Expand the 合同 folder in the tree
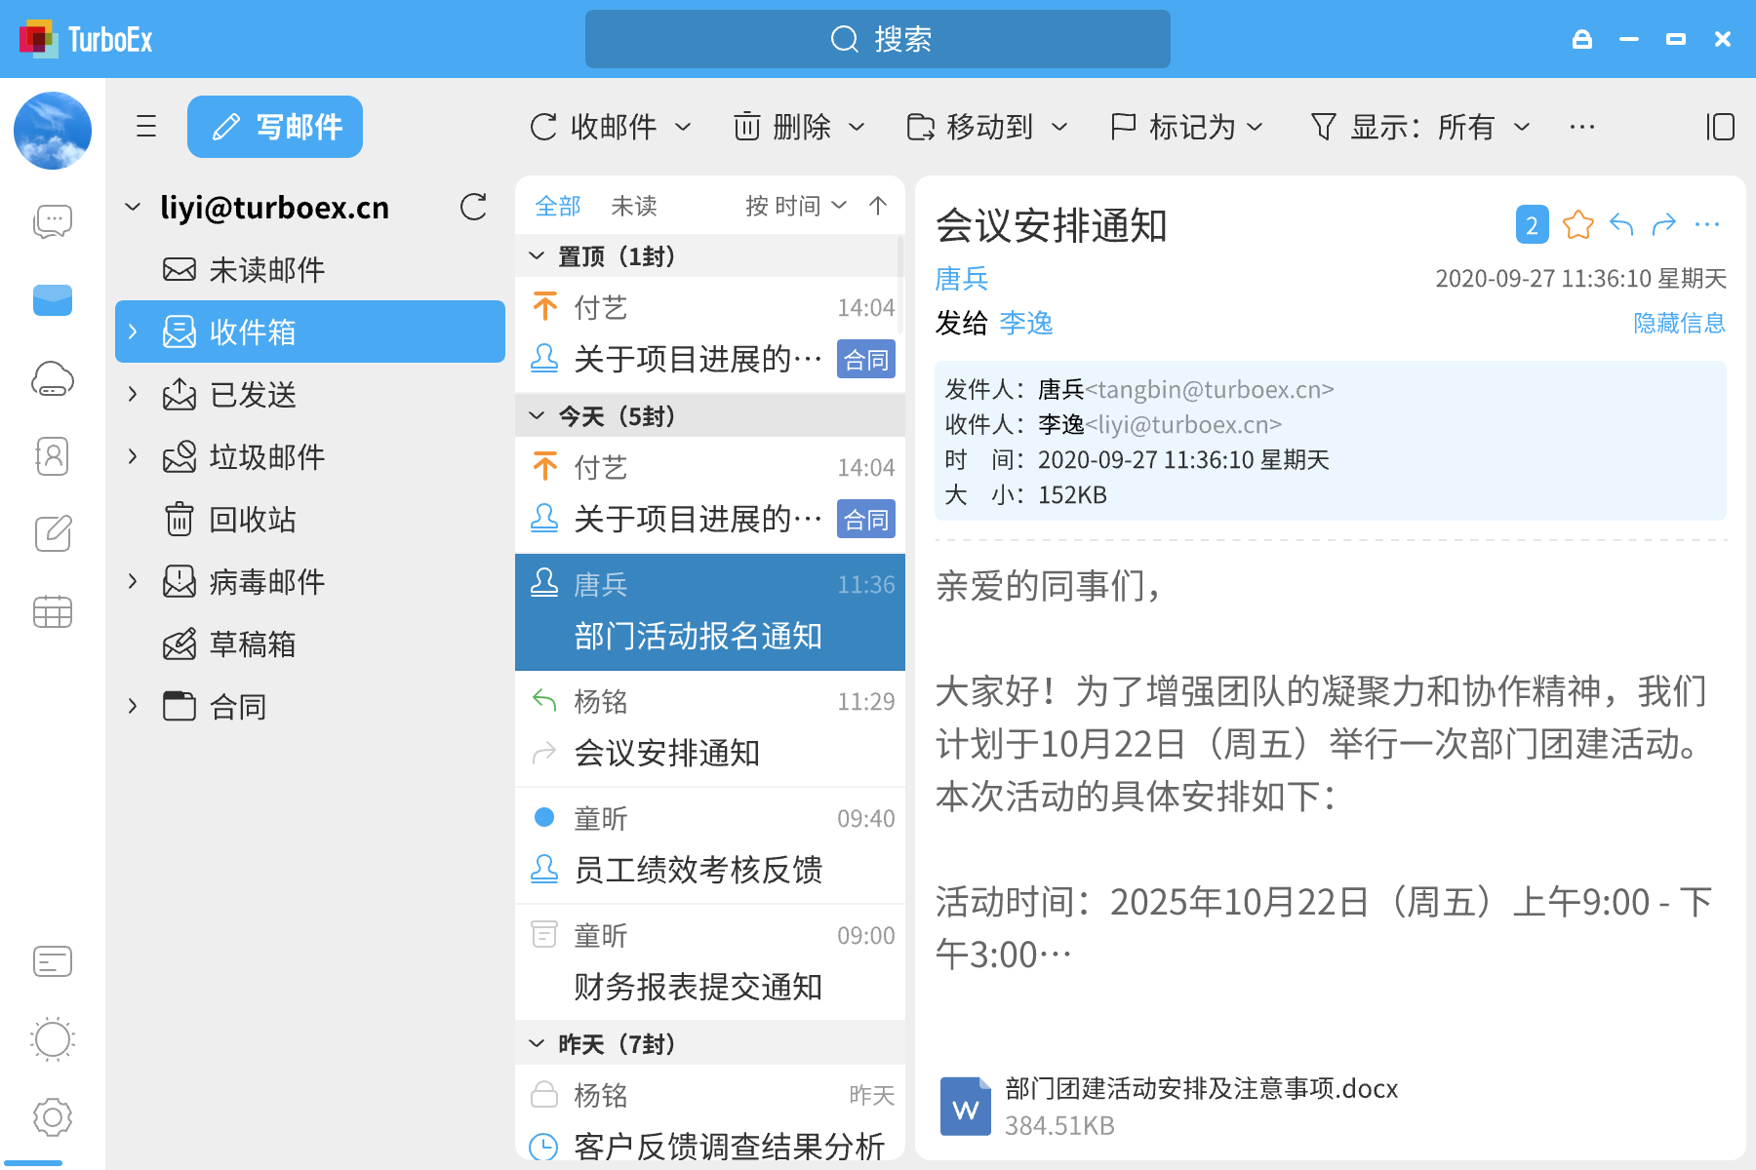The height and width of the screenshot is (1170, 1756). [133, 705]
